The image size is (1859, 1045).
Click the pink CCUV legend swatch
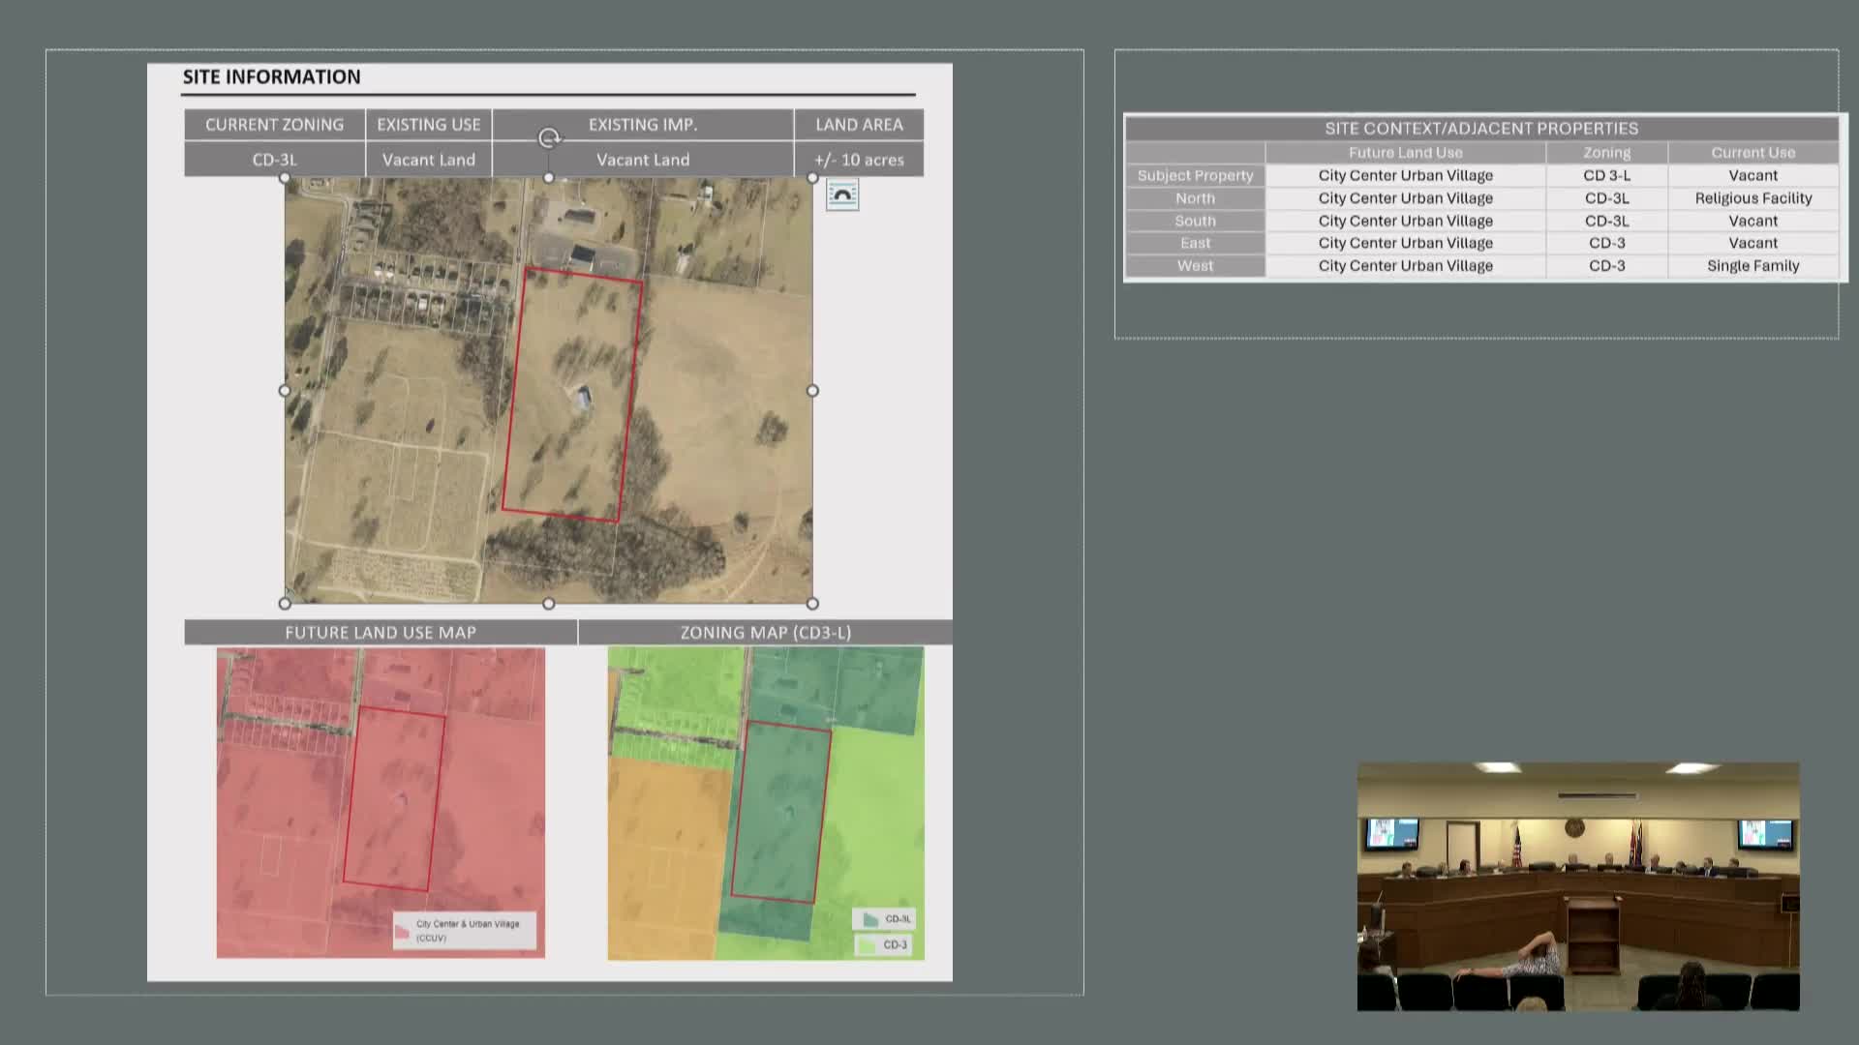tap(402, 931)
